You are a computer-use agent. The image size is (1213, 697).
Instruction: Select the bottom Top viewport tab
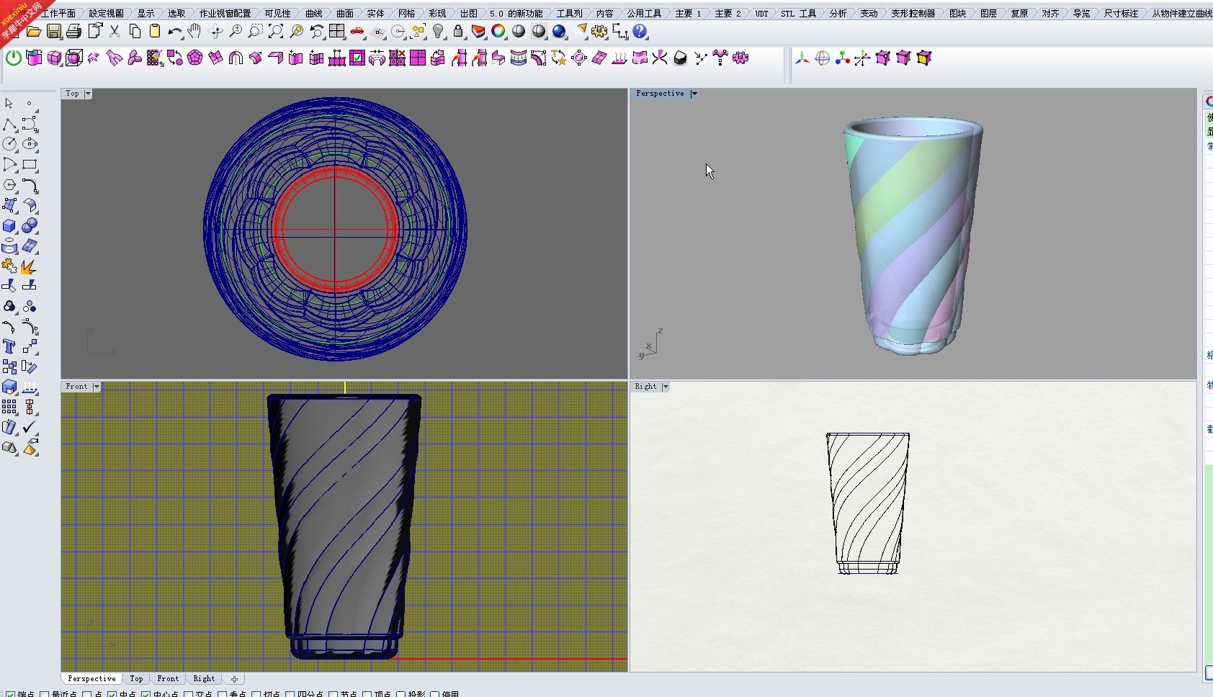click(136, 679)
